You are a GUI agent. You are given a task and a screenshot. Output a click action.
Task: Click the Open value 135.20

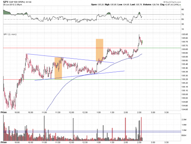pyautogui.click(x=101, y=4)
